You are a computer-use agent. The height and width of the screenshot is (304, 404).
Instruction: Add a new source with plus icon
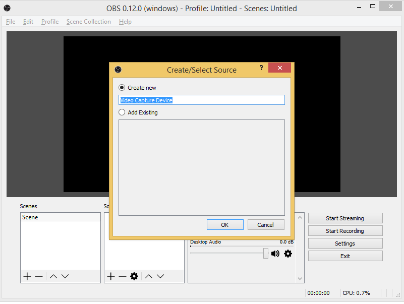click(x=111, y=276)
